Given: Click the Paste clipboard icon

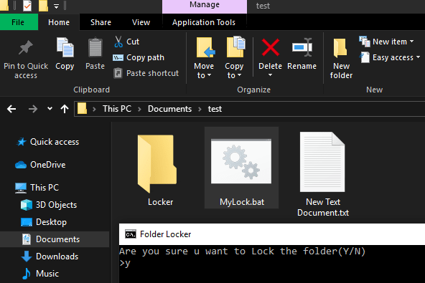Looking at the screenshot, I should (x=95, y=47).
